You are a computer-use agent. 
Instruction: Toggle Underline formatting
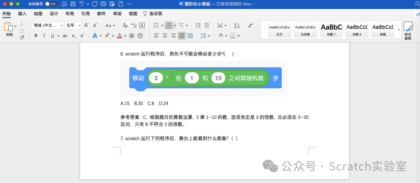pyautogui.click(x=52, y=36)
